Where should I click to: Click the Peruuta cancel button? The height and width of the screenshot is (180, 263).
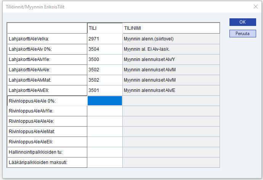[242, 34]
